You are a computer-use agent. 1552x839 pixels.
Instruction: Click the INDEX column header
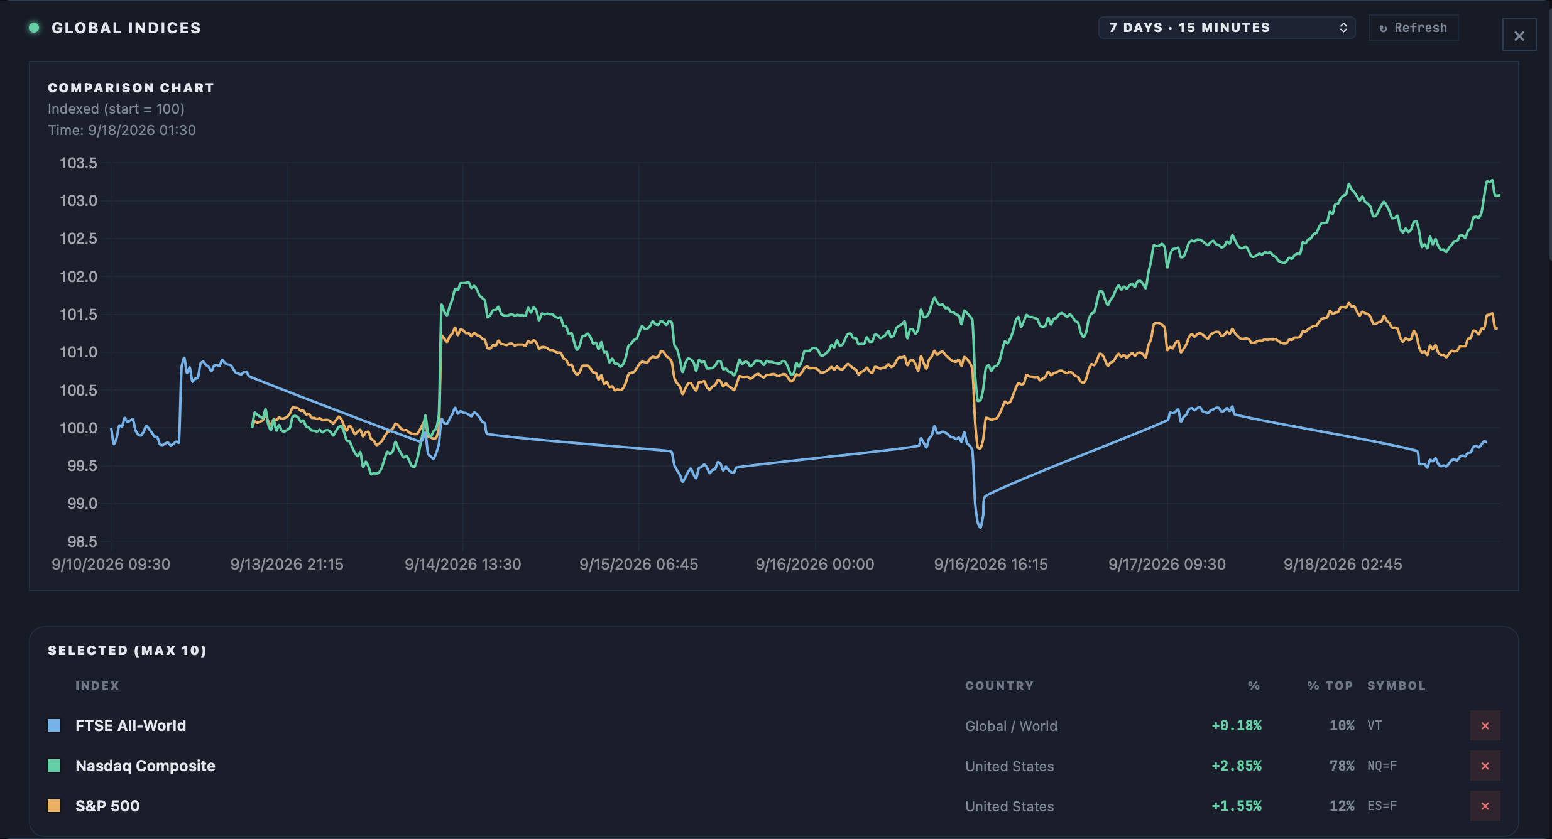[97, 686]
